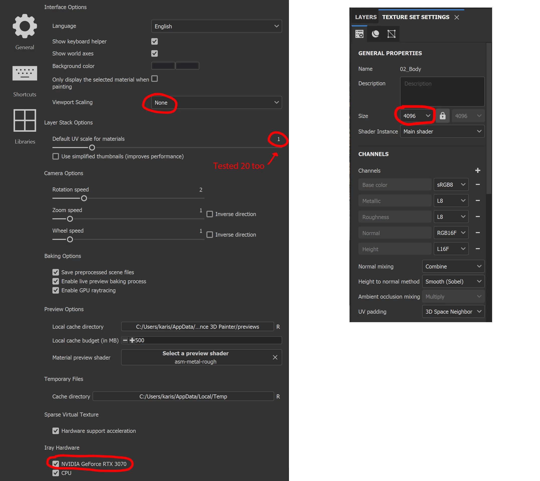The height and width of the screenshot is (481, 540).
Task: Disable Show keyboard helper checkbox
Action: pyautogui.click(x=155, y=41)
